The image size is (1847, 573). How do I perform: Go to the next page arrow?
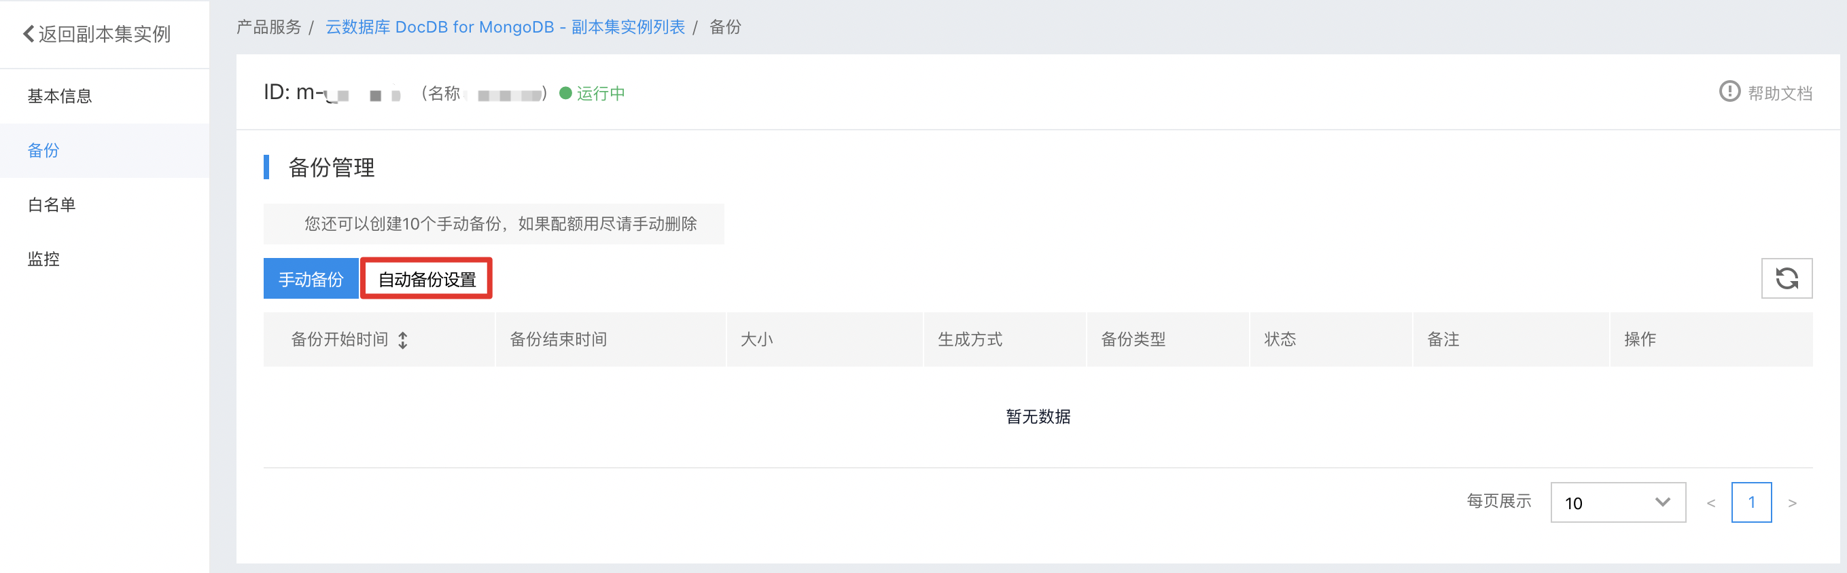pyautogui.click(x=1792, y=503)
